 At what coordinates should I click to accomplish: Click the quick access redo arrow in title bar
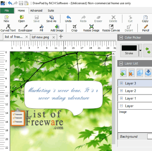click(x=15, y=3)
